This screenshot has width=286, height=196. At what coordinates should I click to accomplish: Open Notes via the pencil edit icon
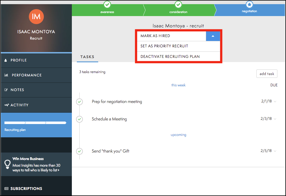click(x=6, y=90)
